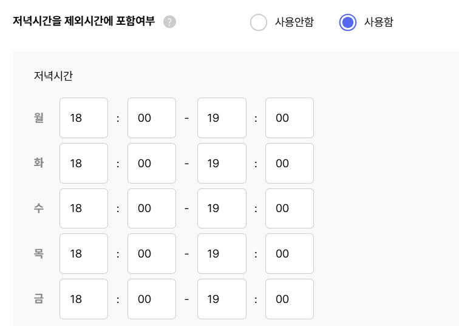Edit Monday (월) start minute field

(x=152, y=118)
